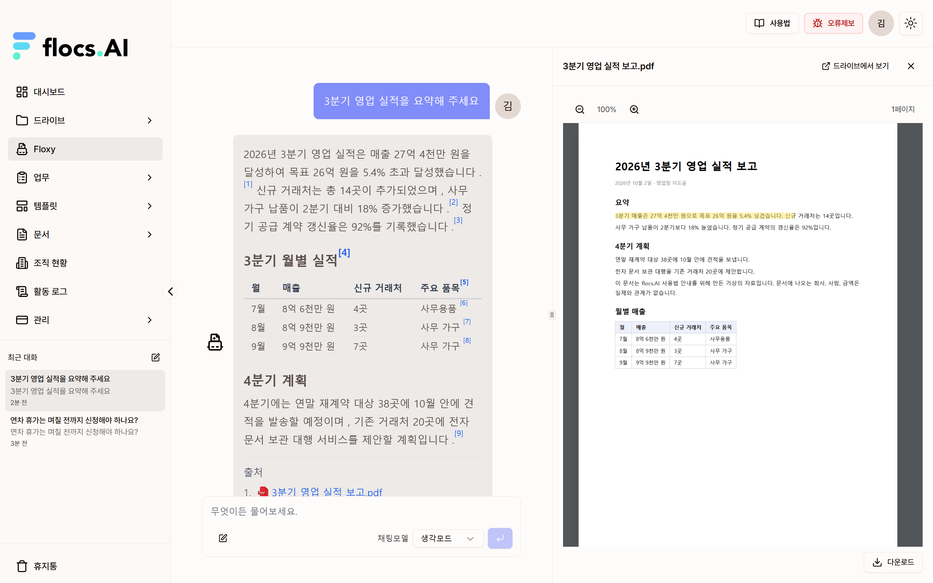Click the 드라이브 folder icon
This screenshot has height=583, width=933.
point(22,121)
